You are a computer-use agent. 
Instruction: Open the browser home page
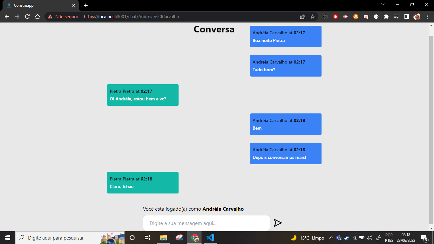(37, 17)
